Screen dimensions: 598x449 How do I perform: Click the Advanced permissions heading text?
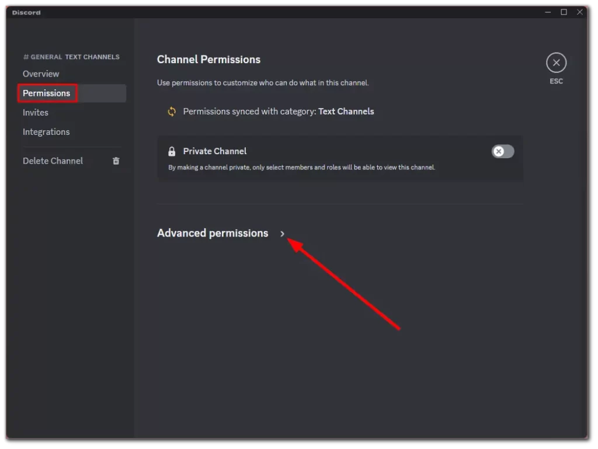[213, 233]
